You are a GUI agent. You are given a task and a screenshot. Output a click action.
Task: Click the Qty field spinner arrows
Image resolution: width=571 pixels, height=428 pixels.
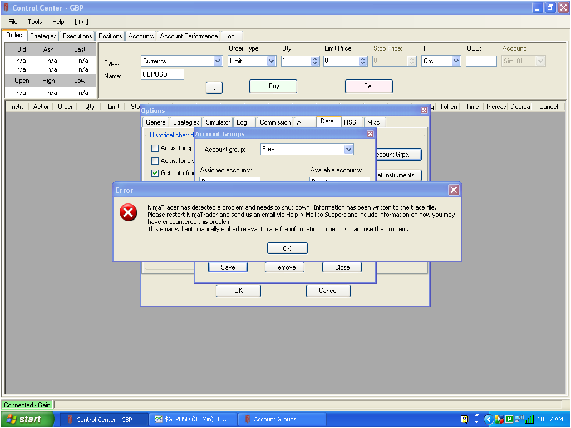click(x=315, y=61)
